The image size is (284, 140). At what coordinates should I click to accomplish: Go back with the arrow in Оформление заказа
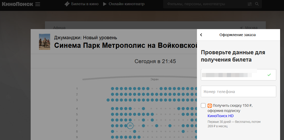click(201, 35)
